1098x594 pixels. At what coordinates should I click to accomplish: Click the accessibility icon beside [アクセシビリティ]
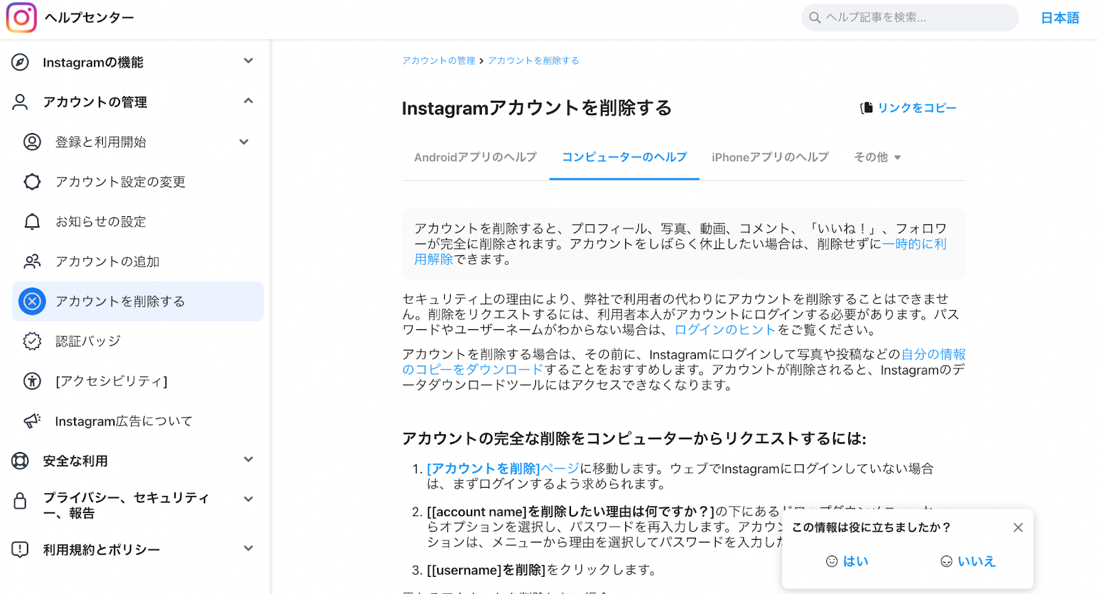pyautogui.click(x=32, y=381)
